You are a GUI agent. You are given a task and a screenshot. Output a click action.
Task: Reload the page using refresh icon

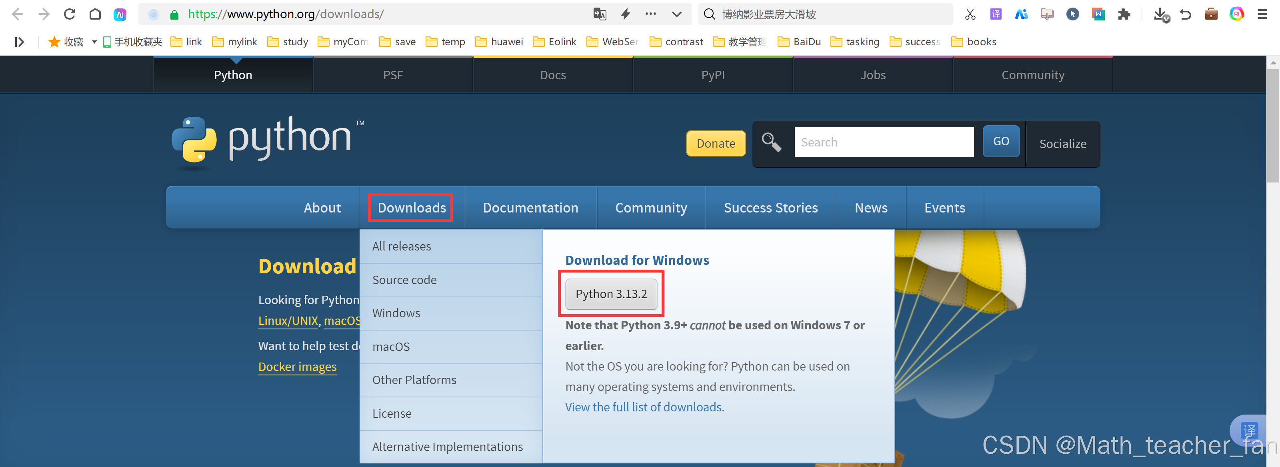[x=70, y=14]
